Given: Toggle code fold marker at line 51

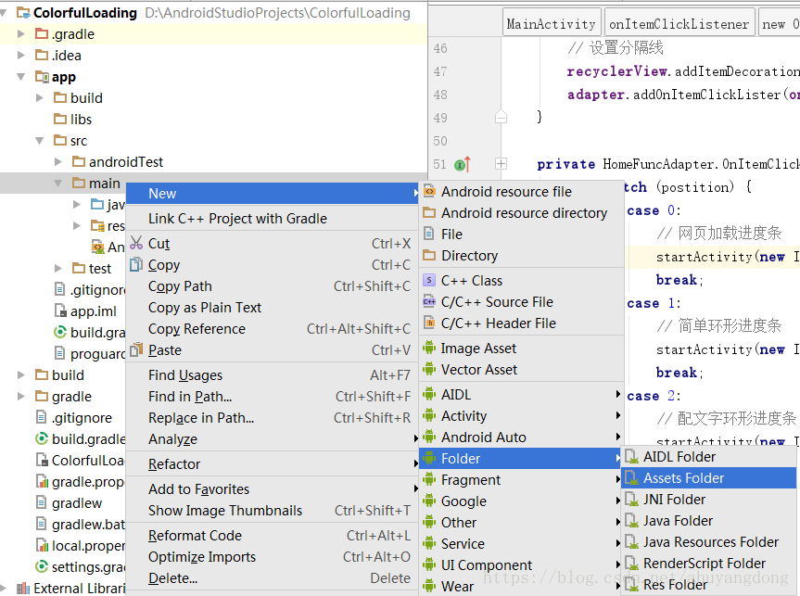Looking at the screenshot, I should pyautogui.click(x=502, y=164).
